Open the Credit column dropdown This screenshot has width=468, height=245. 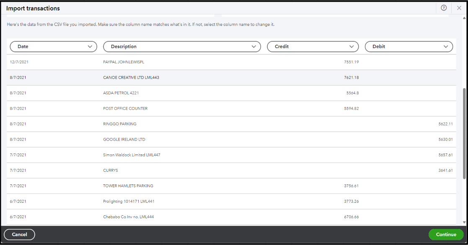pos(313,46)
